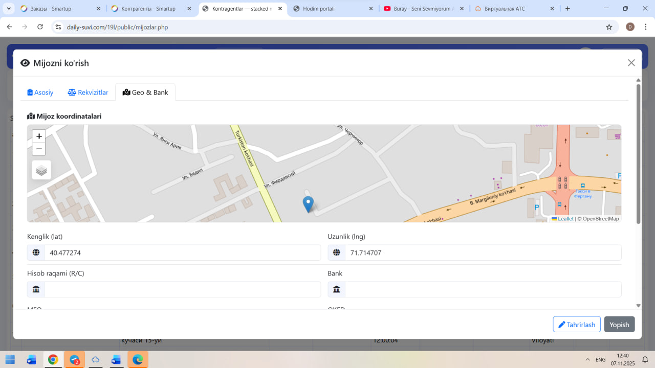The width and height of the screenshot is (655, 368).
Task: Click the browser address bar URL
Action: click(117, 27)
